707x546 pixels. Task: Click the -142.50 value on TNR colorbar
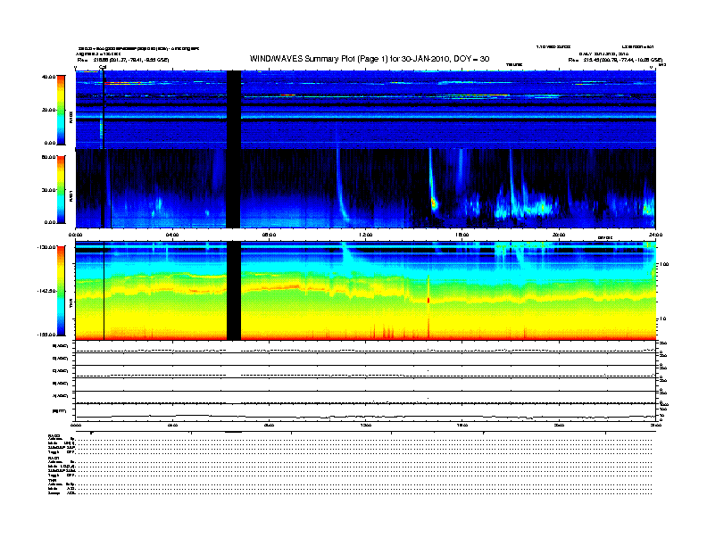(x=46, y=291)
